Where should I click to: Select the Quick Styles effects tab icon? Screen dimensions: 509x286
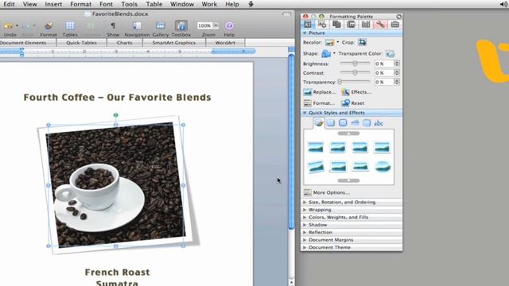point(319,123)
